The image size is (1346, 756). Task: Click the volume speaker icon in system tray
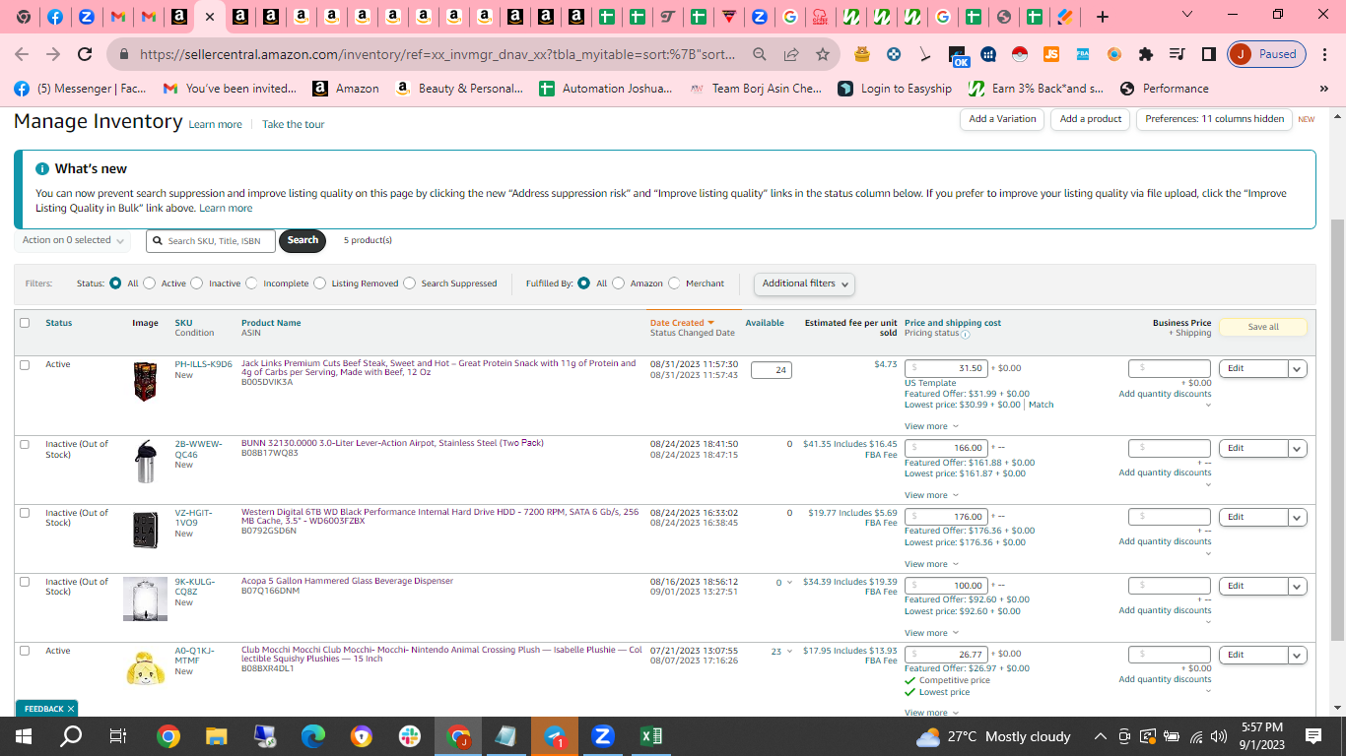pyautogui.click(x=1219, y=736)
